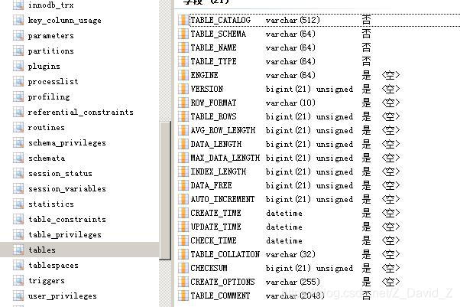Click the table list vertical scrollbar thumb
The height and width of the screenshot is (307, 460).
point(165,191)
